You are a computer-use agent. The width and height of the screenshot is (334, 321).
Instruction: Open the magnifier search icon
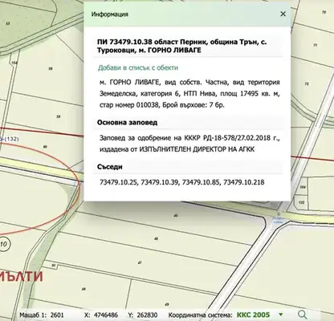[x=303, y=315]
